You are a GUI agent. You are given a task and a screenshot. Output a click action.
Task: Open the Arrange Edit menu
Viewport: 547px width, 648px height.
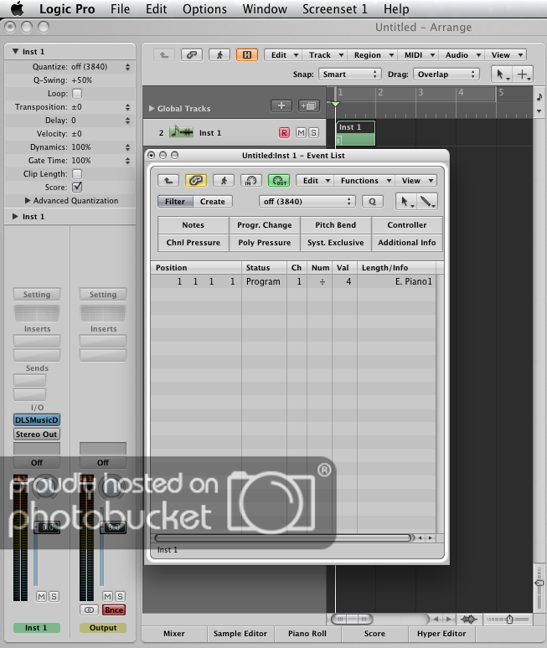coord(284,55)
